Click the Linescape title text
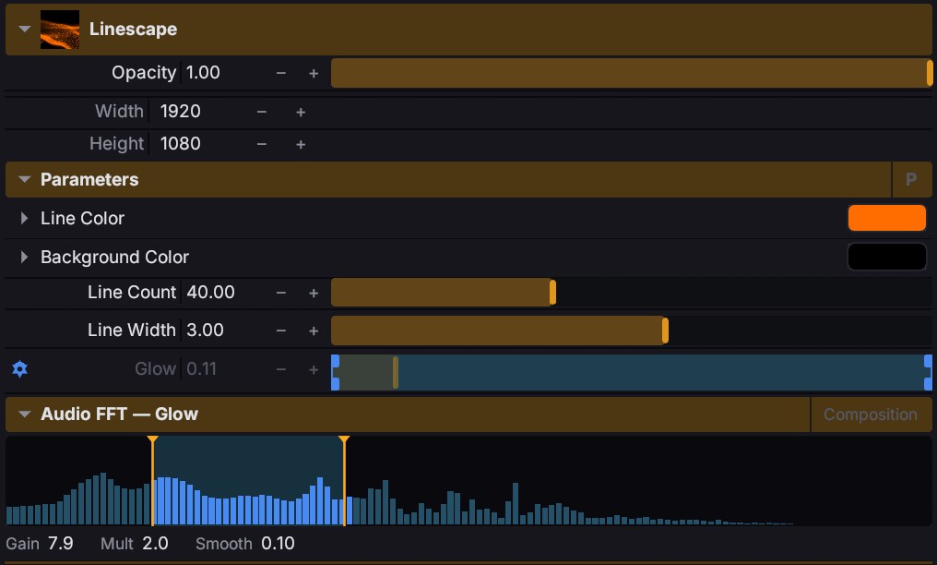The width and height of the screenshot is (937, 565). click(x=133, y=29)
